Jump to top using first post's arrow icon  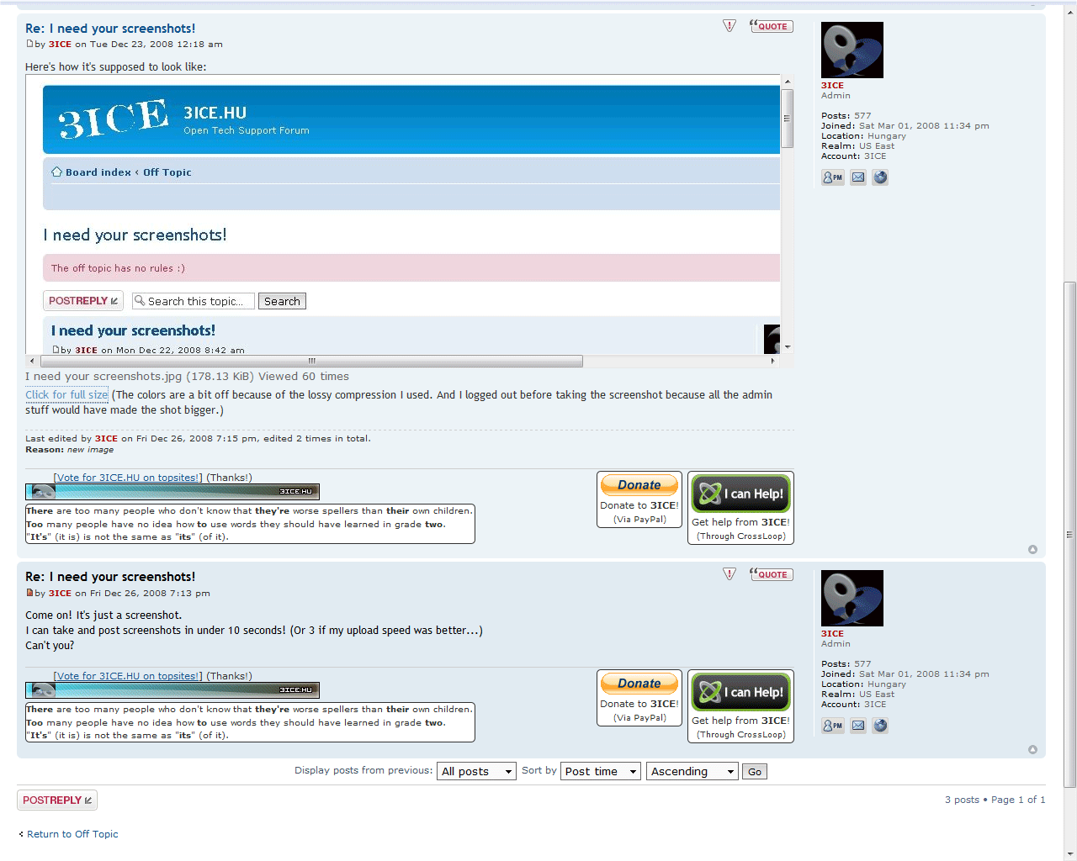1032,550
